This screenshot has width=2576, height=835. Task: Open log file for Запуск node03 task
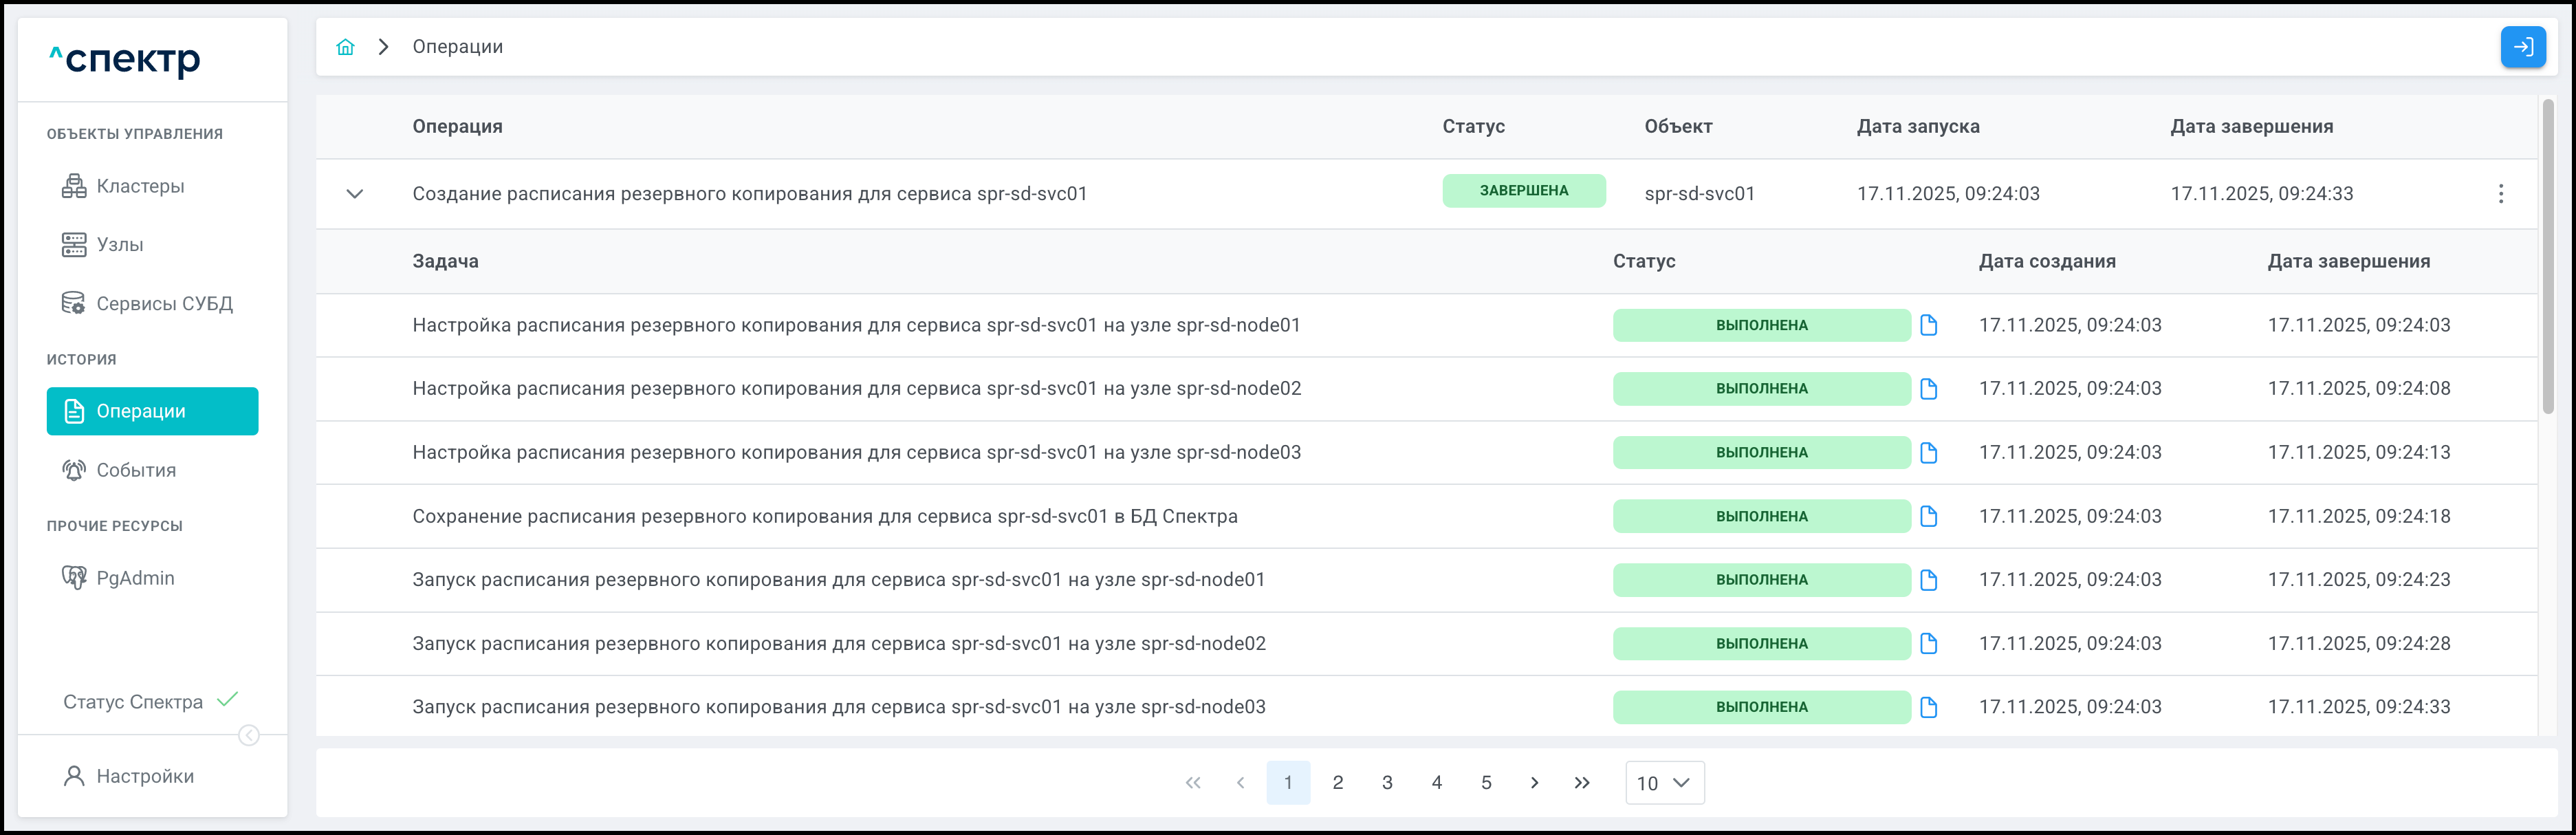[1928, 707]
